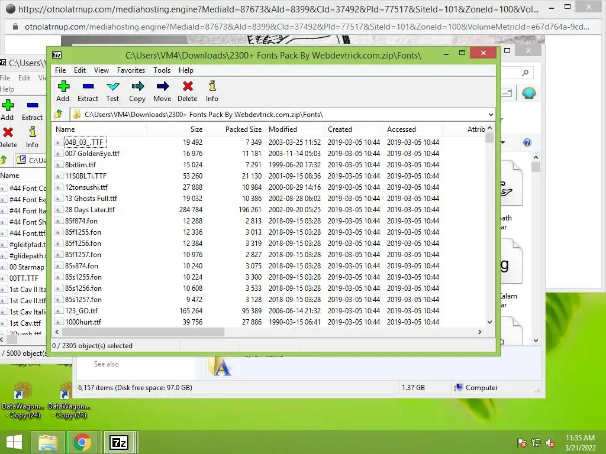Select 00TT.TTF in background 7-Zip window
Viewport: 606px width, 454px height.
tap(24, 278)
